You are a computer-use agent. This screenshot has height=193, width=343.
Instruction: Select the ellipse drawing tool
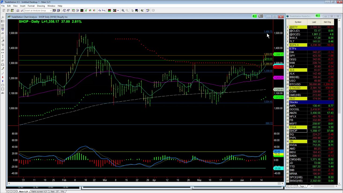pos(3,85)
